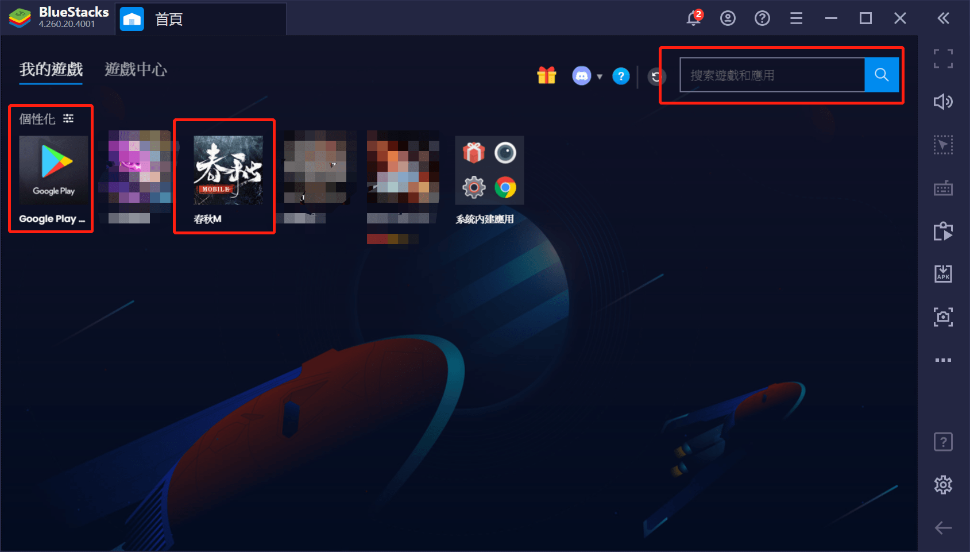
Task: Open the Discord icon
Action: point(582,76)
